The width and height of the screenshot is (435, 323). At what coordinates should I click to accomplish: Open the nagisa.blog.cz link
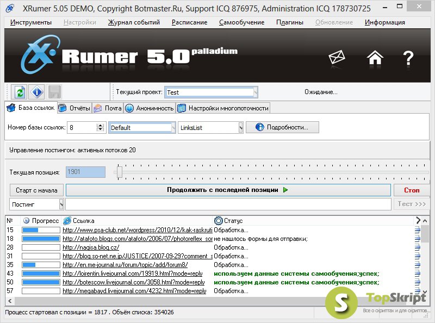[x=91, y=247]
